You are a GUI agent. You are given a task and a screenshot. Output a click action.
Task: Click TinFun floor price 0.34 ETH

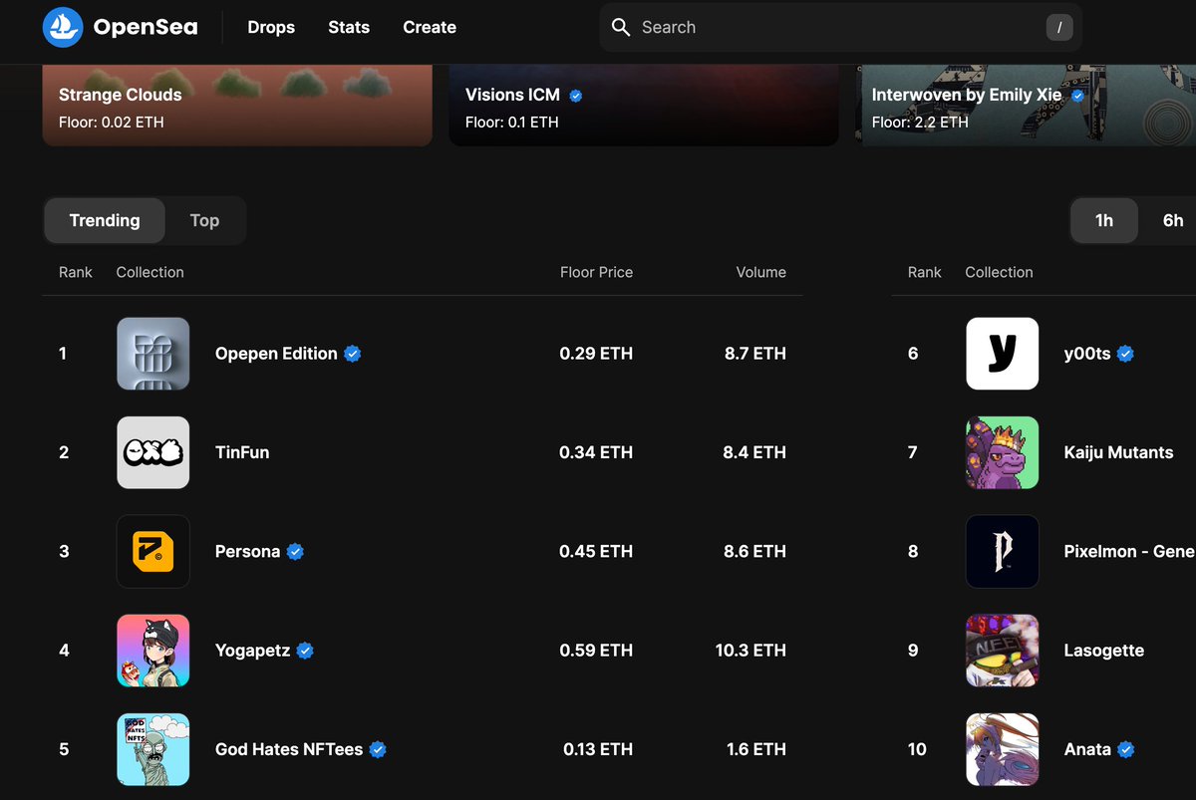coord(596,452)
